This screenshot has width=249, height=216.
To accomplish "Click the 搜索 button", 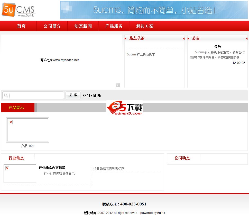I will [x=73, y=95].
